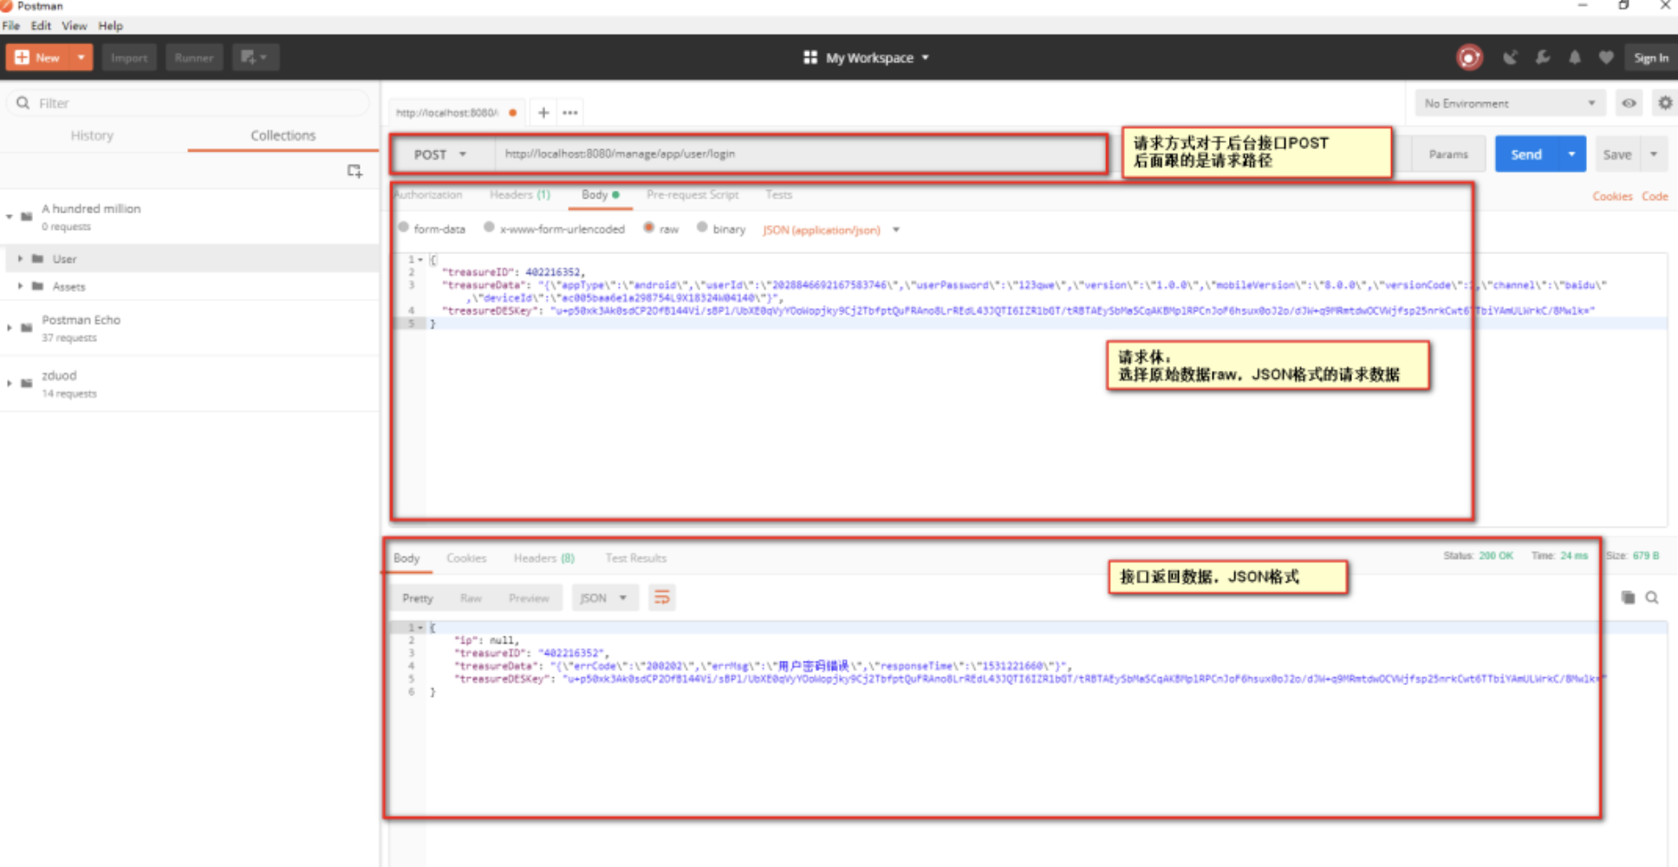Click the new collection icon in sidebar

354,171
